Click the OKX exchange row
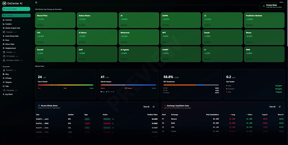The width and height of the screenshot is (288, 145). [223, 127]
